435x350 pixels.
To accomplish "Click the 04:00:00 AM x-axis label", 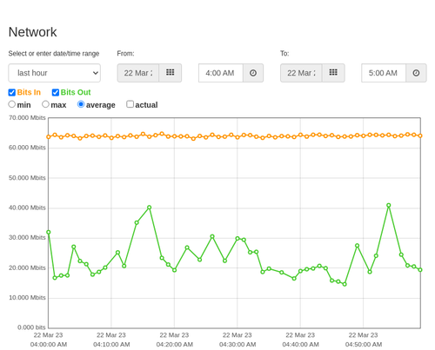I will 49,345.
